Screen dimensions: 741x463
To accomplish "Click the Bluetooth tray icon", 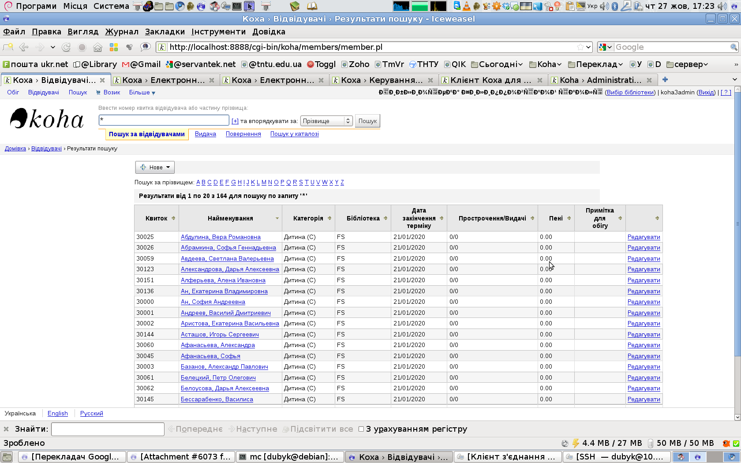I will pos(615,6).
